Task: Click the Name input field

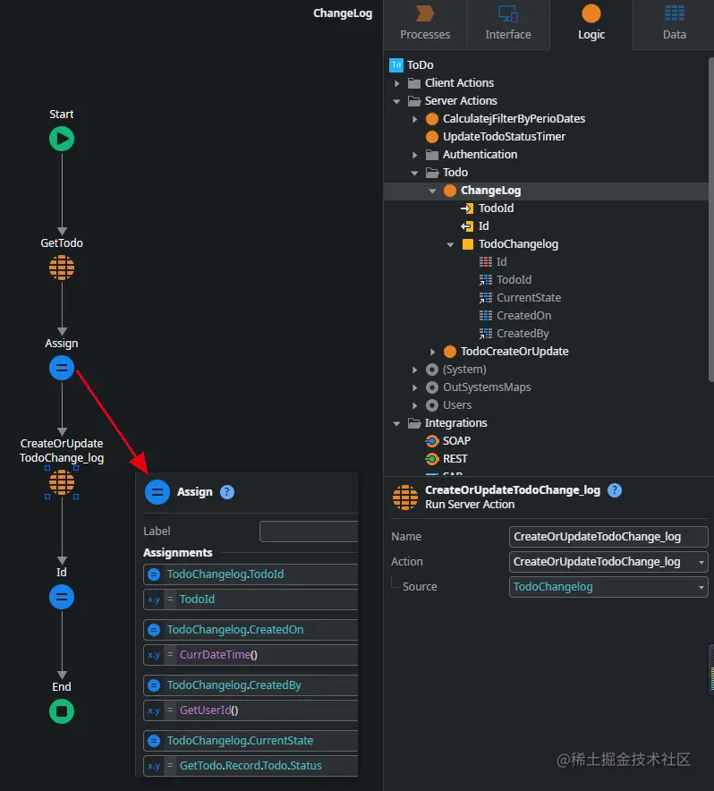Action: 608,537
